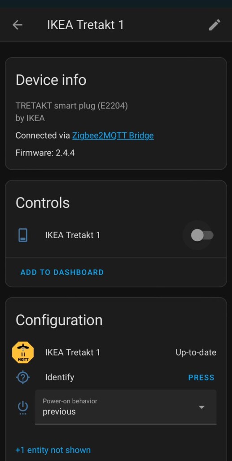Screen dimensions: 232x461
Task: Expand the Power-on behavior dropdown arrow
Action: 201,407
